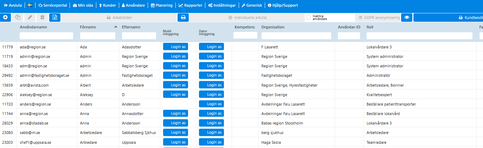Click the pencil edit icon
This screenshot has height=148, width=483.
point(30,17)
